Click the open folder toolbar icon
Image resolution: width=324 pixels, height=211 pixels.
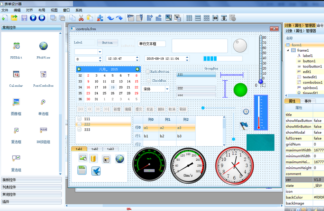click(x=14, y=18)
